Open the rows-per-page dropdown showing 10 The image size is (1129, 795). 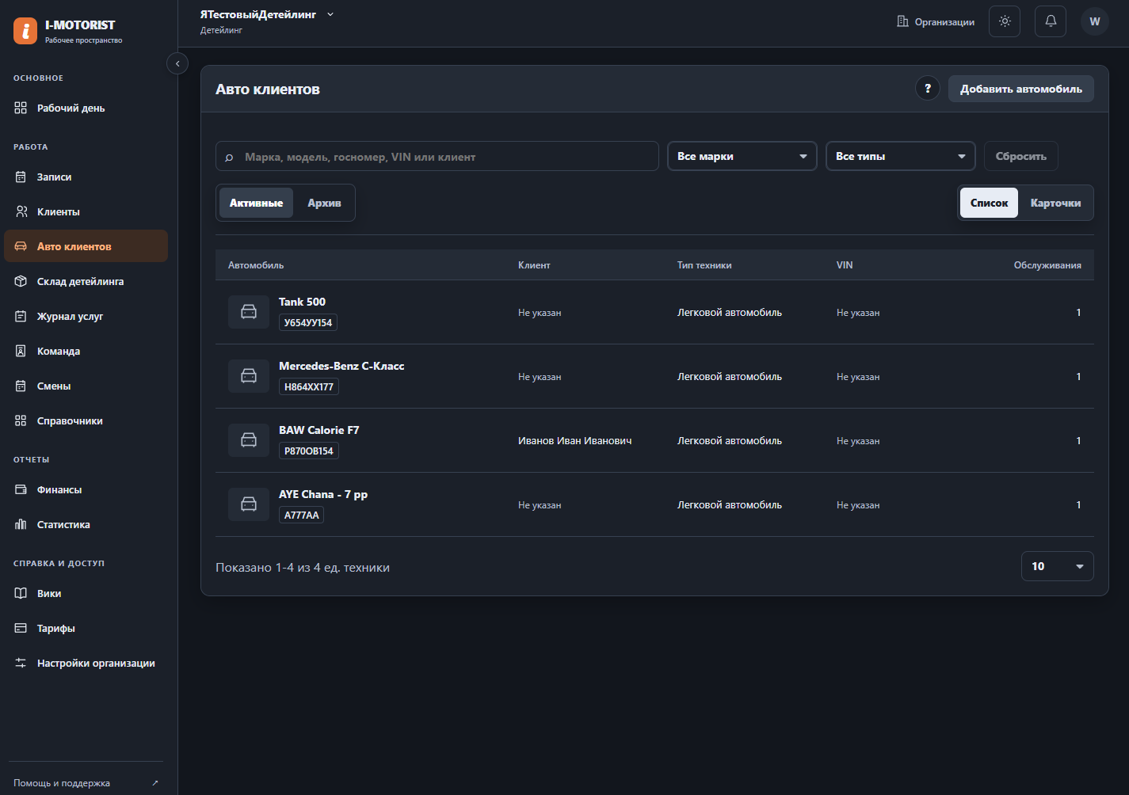coord(1058,566)
